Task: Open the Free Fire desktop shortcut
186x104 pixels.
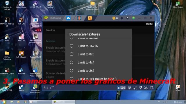Action: coord(50,5)
